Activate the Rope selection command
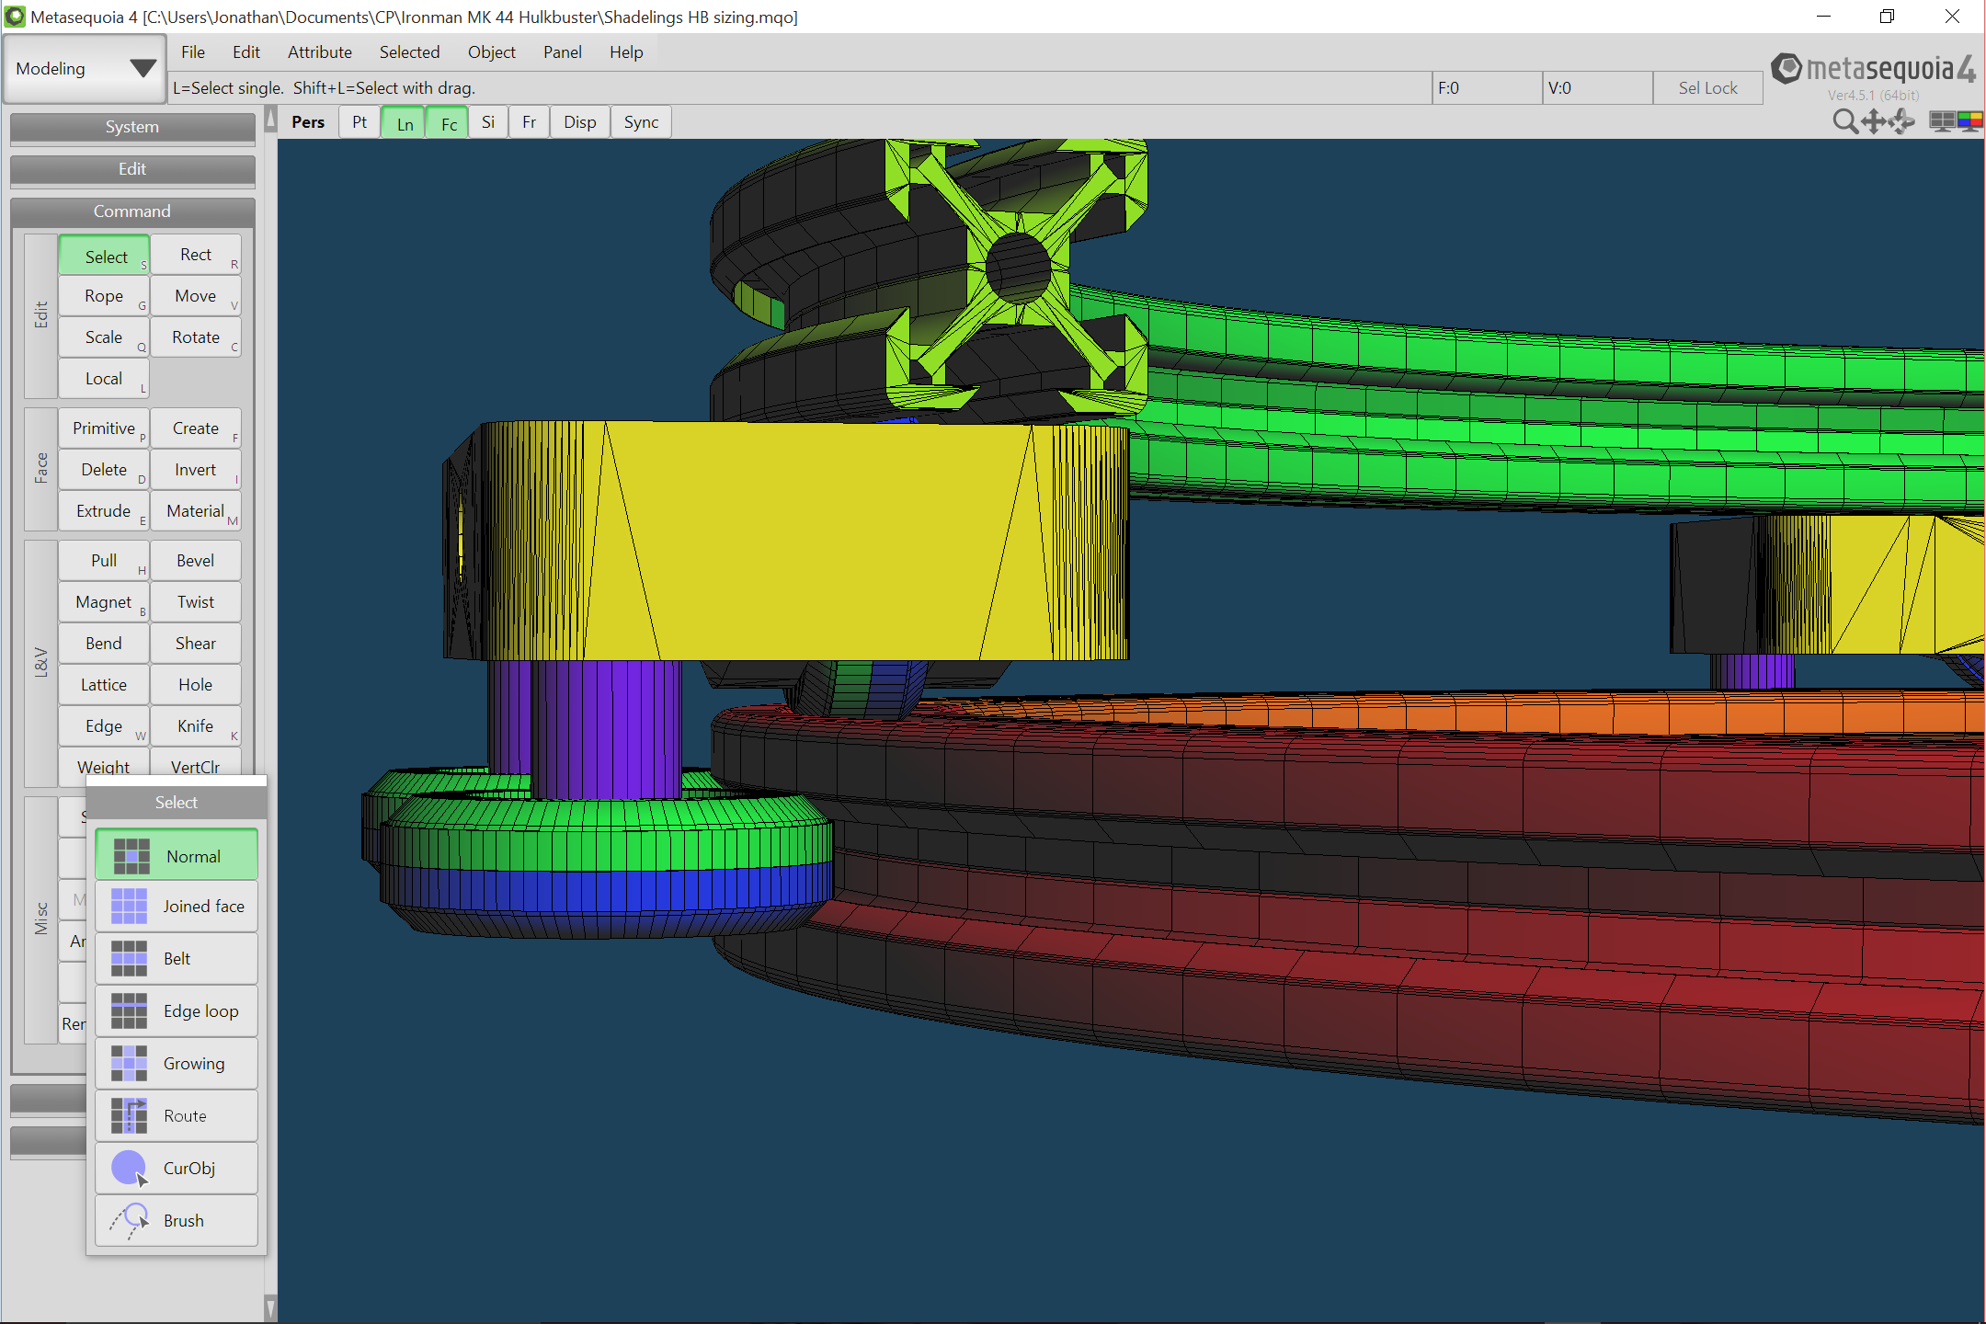 pos(104,296)
